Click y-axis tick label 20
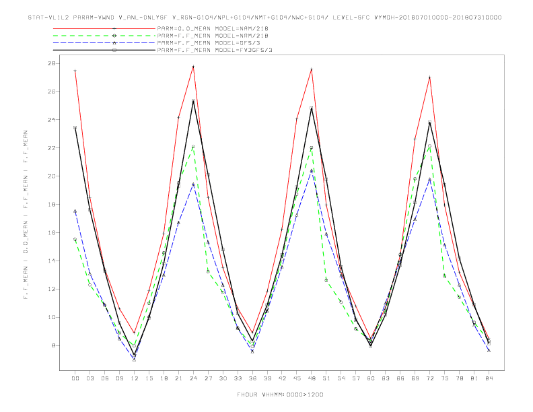 [52, 176]
